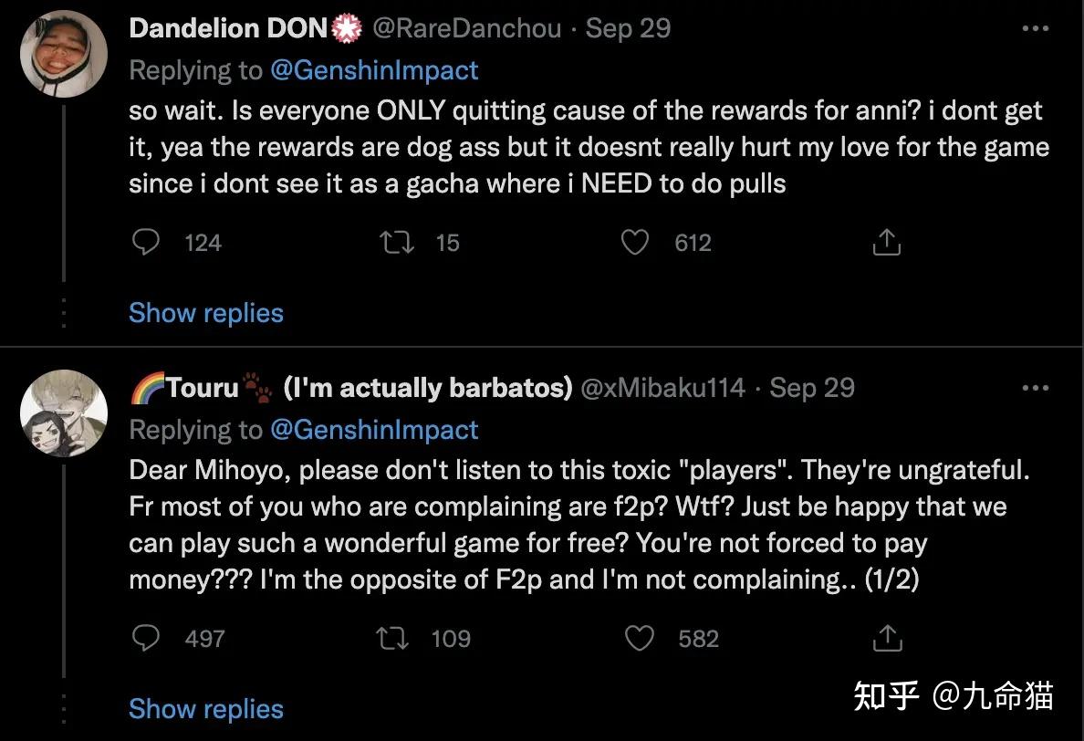Share Dandelion DON's tweet
1084x741 pixels.
tap(887, 243)
